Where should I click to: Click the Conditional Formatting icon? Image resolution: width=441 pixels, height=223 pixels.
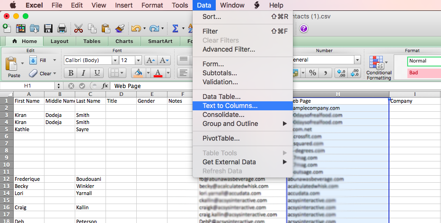point(376,62)
